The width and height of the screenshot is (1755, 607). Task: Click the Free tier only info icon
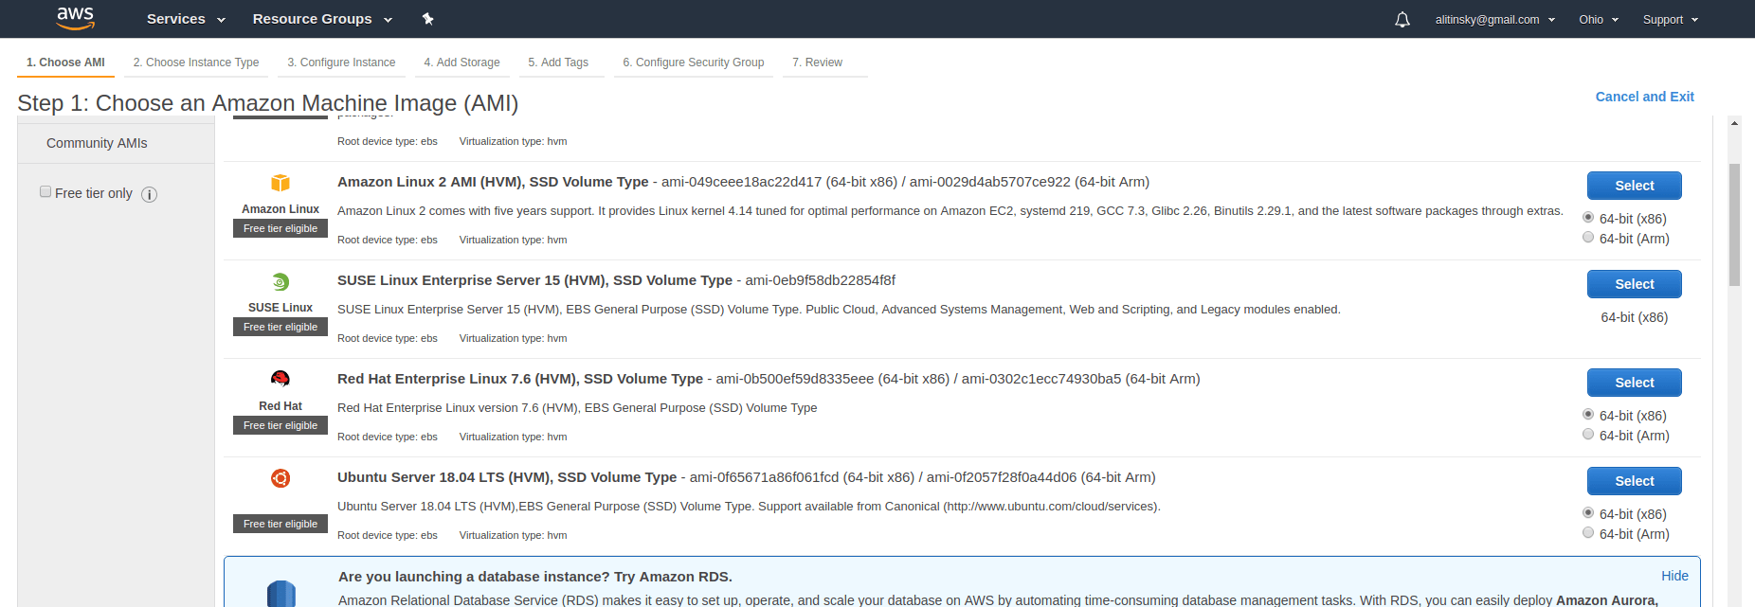[149, 194]
